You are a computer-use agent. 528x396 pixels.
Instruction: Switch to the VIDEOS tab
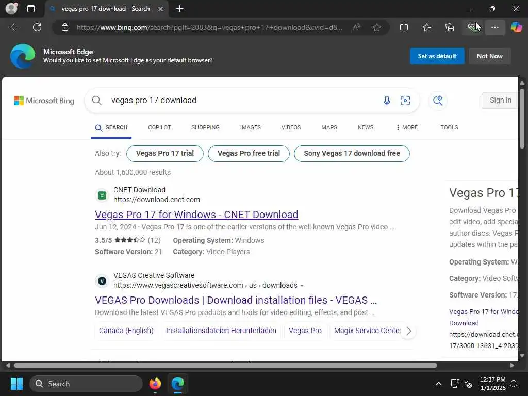pos(291,128)
